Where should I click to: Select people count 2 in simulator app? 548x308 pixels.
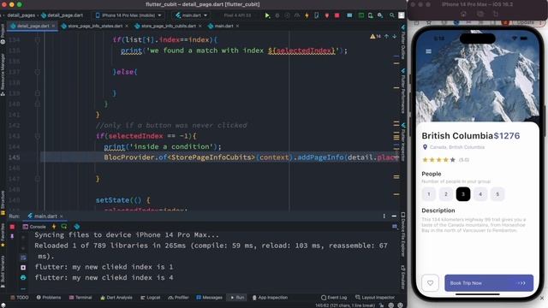[446, 194]
